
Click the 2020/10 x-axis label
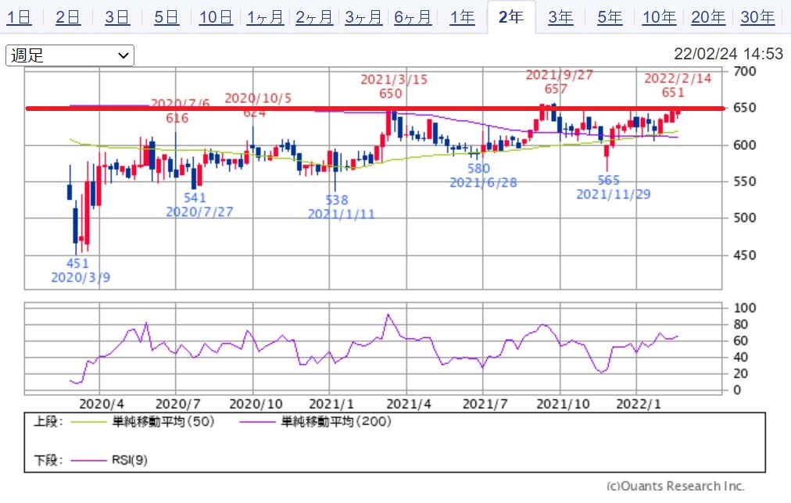pyautogui.click(x=256, y=404)
